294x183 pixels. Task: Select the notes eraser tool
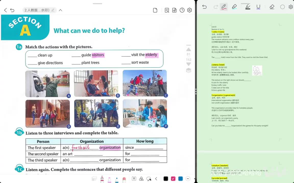272,7
